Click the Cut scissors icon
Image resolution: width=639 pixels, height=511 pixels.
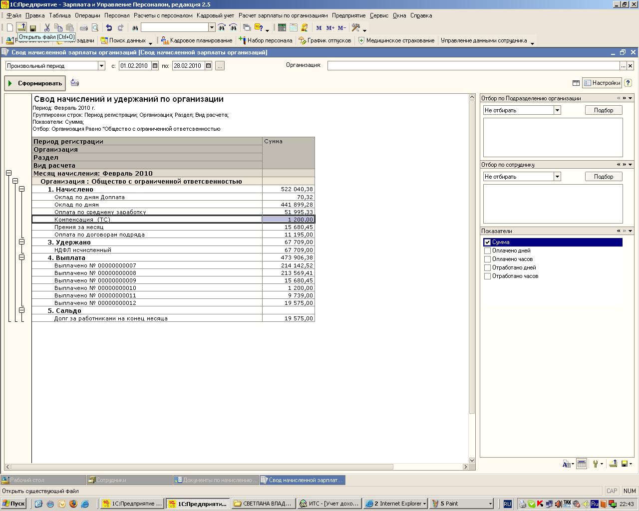[x=47, y=28]
